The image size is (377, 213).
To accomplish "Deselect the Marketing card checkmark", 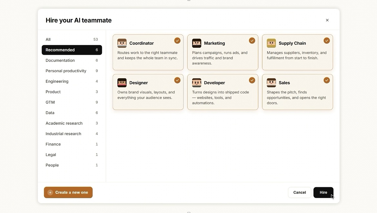I will coord(252,41).
